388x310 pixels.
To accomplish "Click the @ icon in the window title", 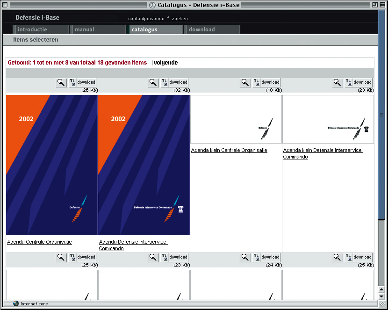I will pos(152,5).
